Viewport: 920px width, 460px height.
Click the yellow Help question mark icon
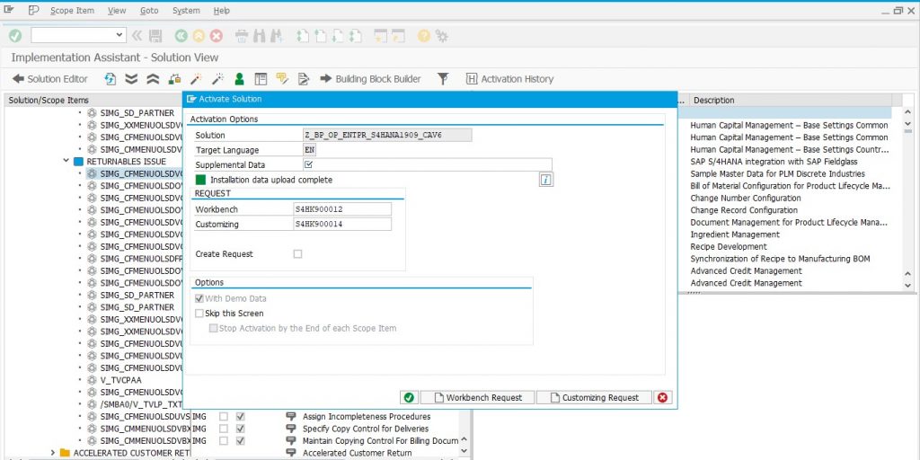[424, 36]
